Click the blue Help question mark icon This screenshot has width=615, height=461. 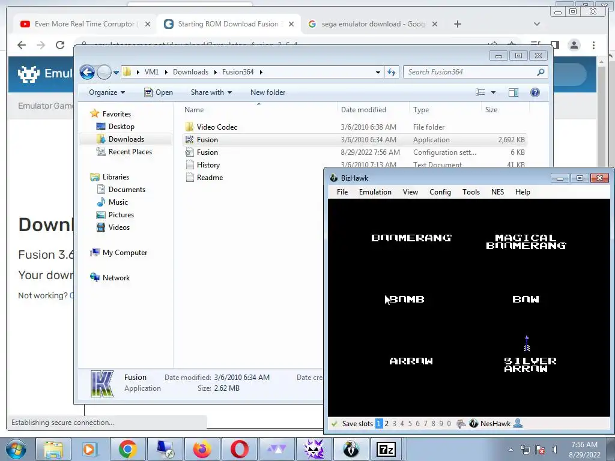pyautogui.click(x=535, y=92)
